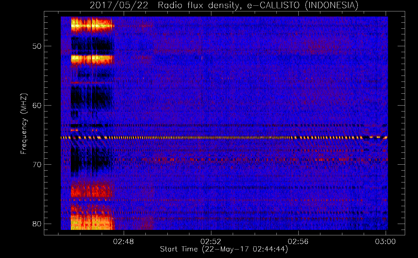This screenshot has height=258, width=418.
Task: Click the '03:00' time tick label
Action: pos(385,241)
